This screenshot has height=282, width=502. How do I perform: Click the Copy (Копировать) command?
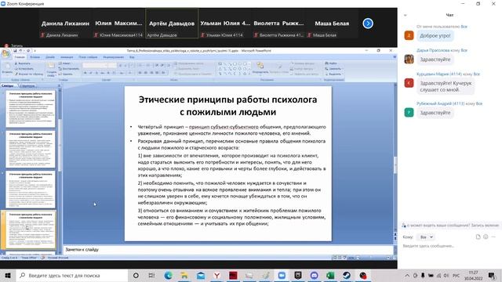(24, 69)
